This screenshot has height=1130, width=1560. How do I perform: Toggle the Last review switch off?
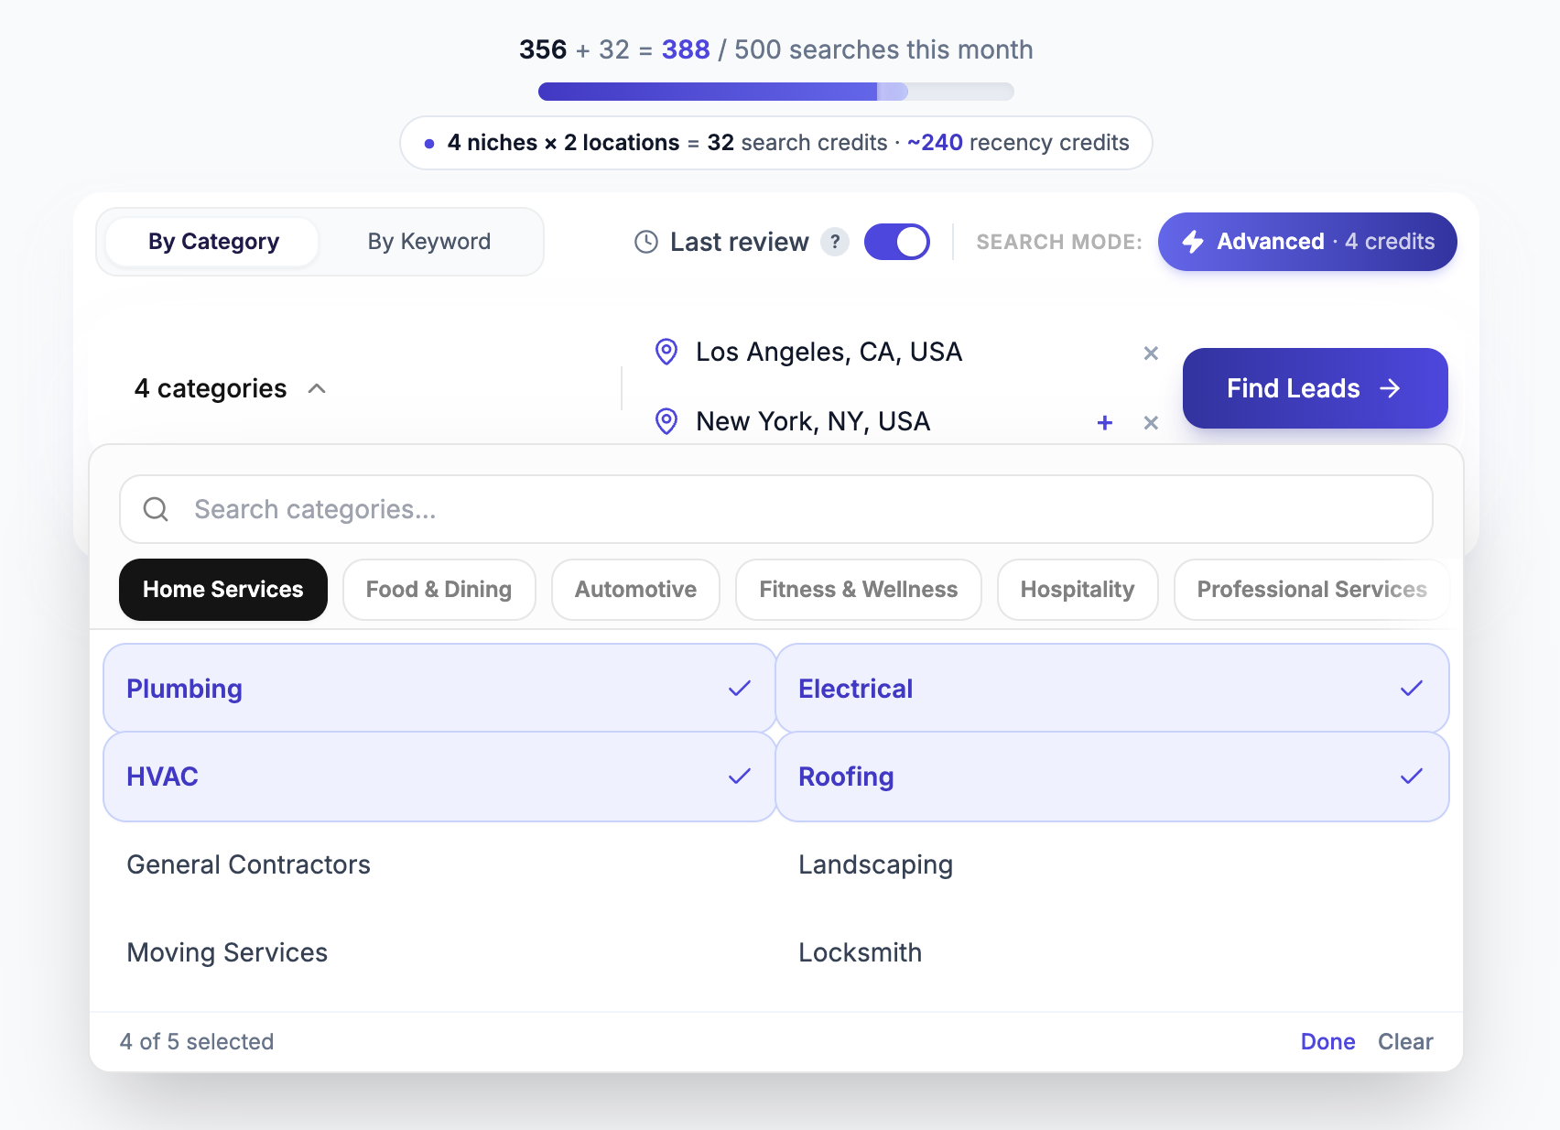click(897, 242)
